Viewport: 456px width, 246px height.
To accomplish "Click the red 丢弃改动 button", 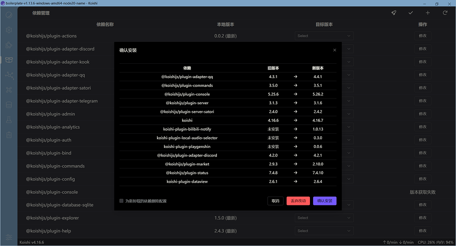I will click(x=298, y=201).
